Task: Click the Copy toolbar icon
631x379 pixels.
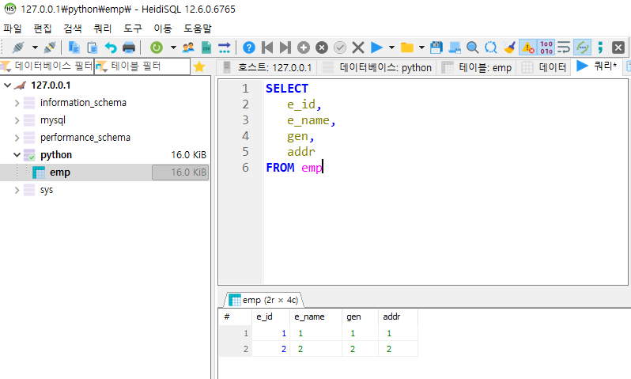Action: click(x=74, y=47)
